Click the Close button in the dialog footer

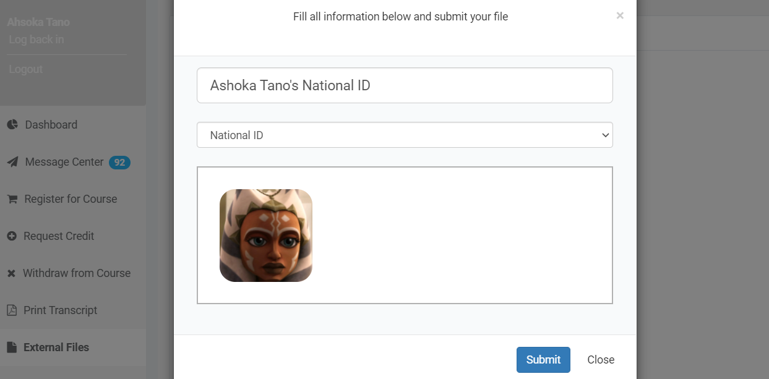(x=600, y=360)
